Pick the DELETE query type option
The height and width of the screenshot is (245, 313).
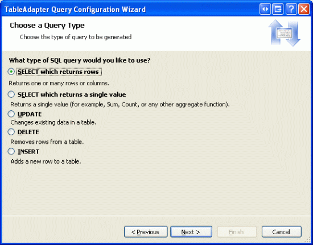11,132
